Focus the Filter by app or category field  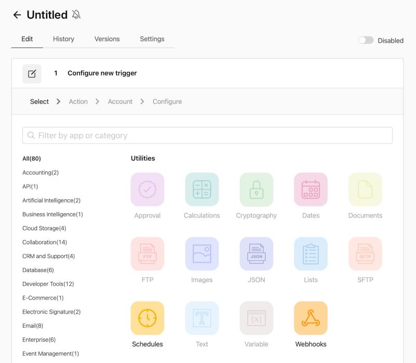[x=207, y=135]
